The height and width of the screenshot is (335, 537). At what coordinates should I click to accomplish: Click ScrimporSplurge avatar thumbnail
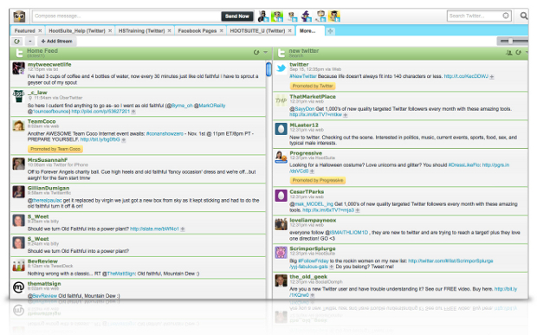tap(281, 253)
